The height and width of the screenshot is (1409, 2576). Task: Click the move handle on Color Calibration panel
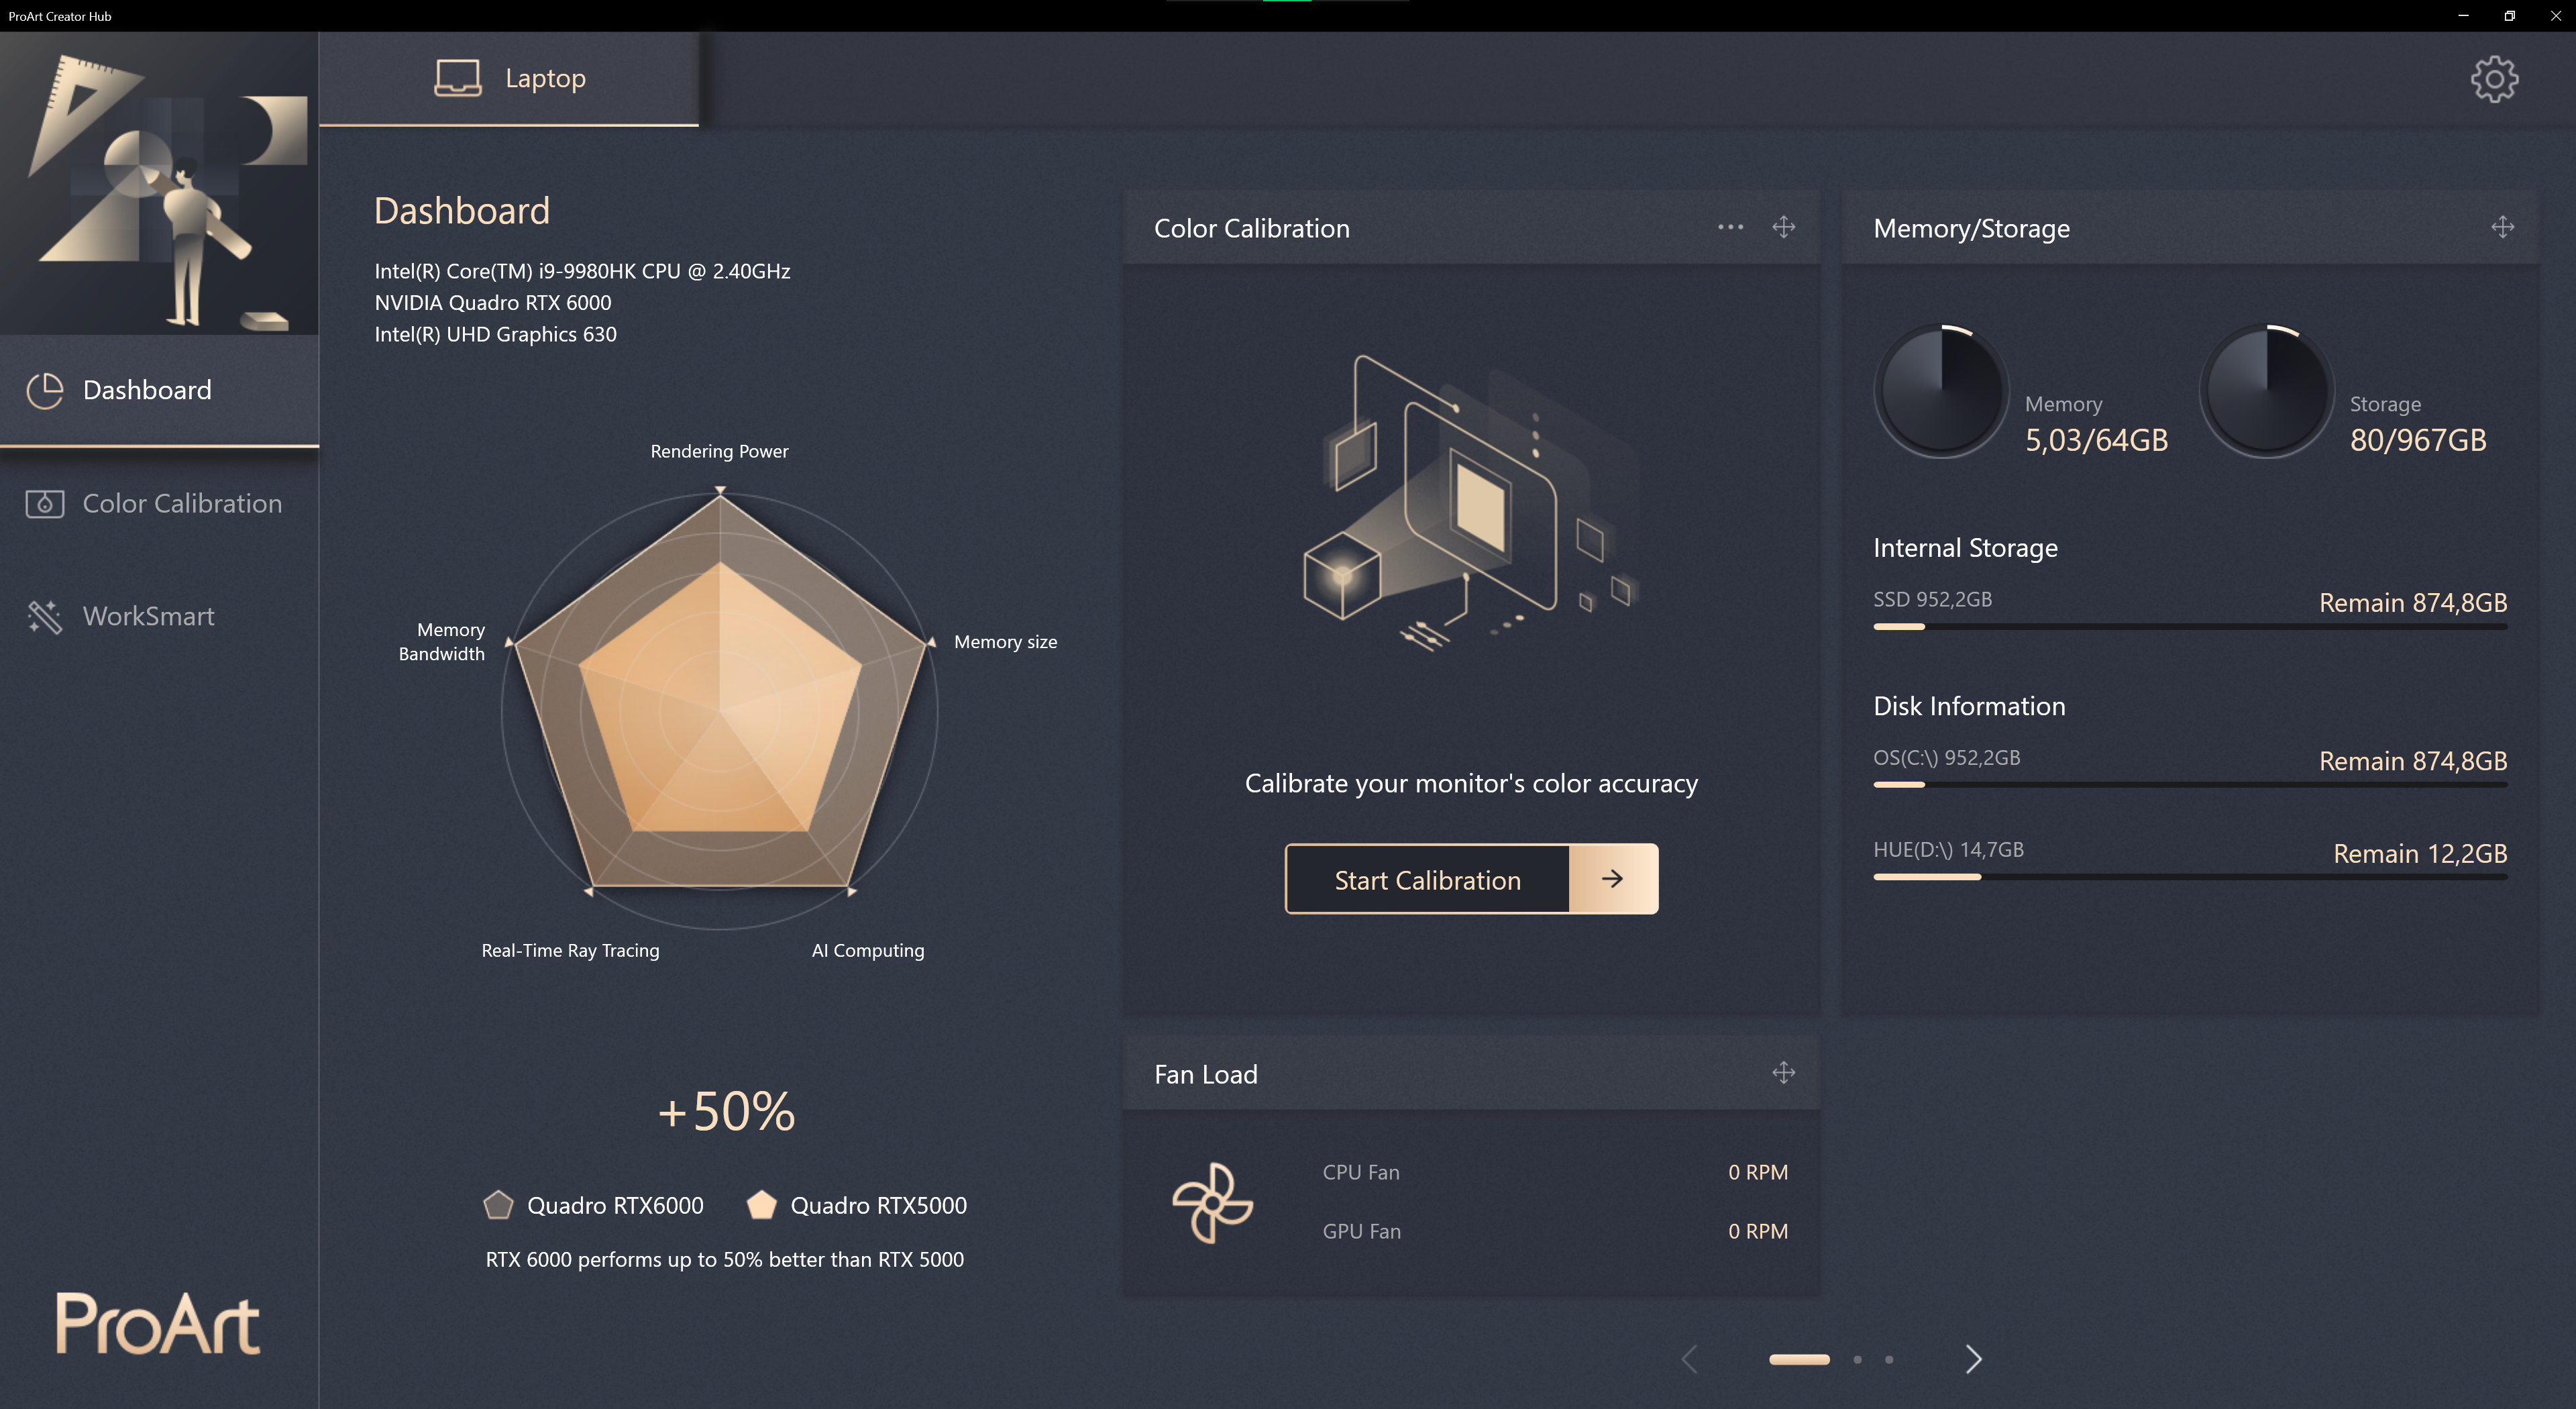tap(1783, 227)
